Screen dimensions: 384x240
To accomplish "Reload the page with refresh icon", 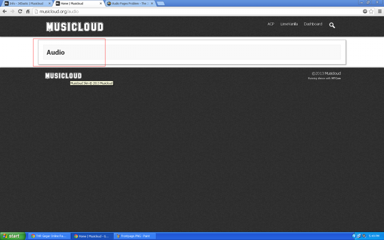I will [20, 11].
